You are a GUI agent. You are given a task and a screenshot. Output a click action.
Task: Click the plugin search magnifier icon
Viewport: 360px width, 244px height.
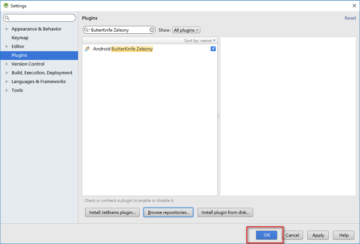click(x=86, y=30)
